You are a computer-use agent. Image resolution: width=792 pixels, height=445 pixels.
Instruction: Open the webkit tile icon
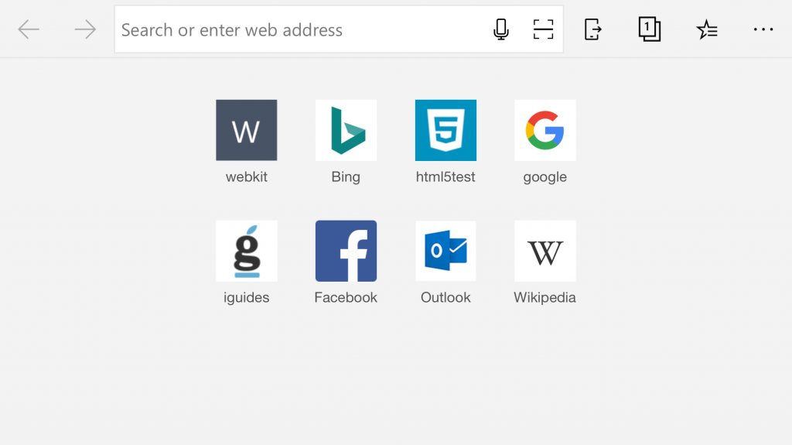tap(247, 130)
